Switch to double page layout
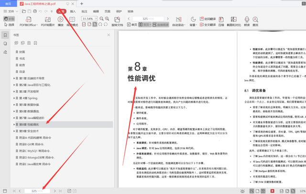306x194 pixels. (145, 25)
